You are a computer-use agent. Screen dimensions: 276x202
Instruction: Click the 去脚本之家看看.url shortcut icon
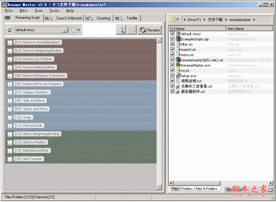178,86
